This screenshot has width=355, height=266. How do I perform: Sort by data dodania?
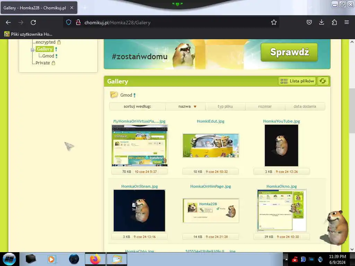pyautogui.click(x=305, y=106)
